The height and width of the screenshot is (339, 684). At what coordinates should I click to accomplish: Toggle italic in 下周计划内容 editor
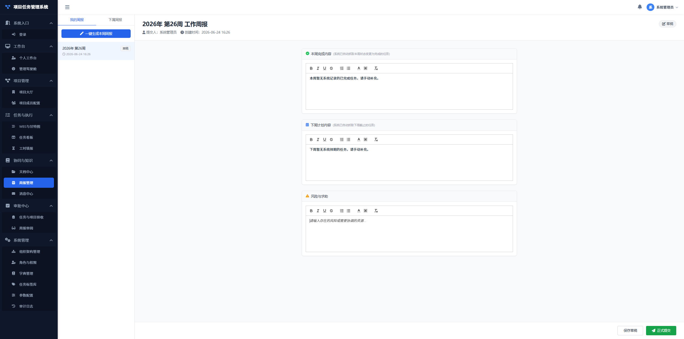click(x=318, y=139)
